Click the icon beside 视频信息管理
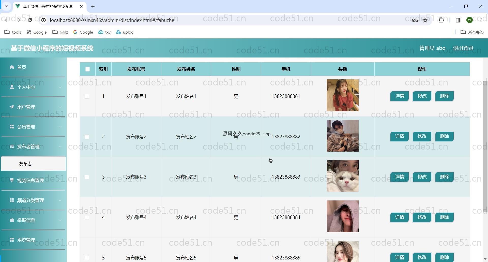This screenshot has width=488, height=262. [x=12, y=180]
